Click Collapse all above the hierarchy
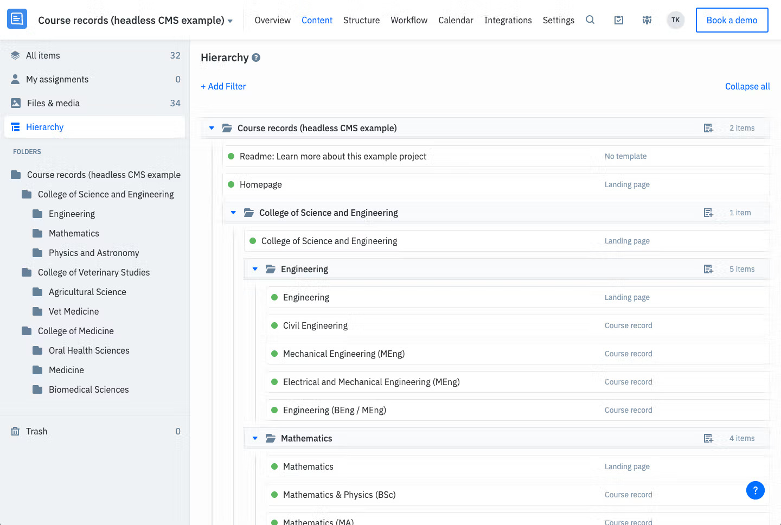Image resolution: width=781 pixels, height=525 pixels. point(747,86)
